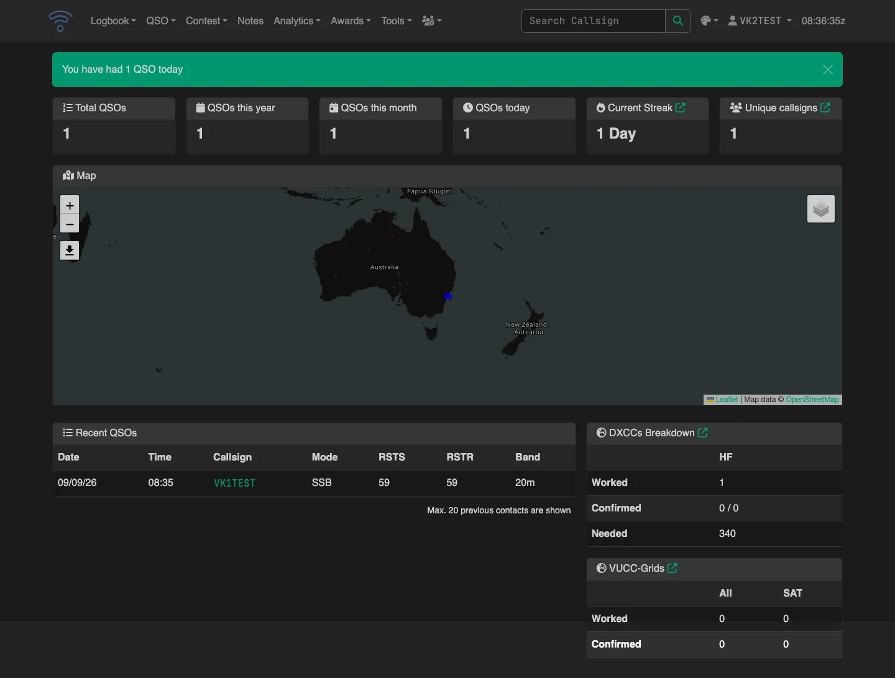Open the map layers control
The image size is (895, 678).
click(x=821, y=209)
